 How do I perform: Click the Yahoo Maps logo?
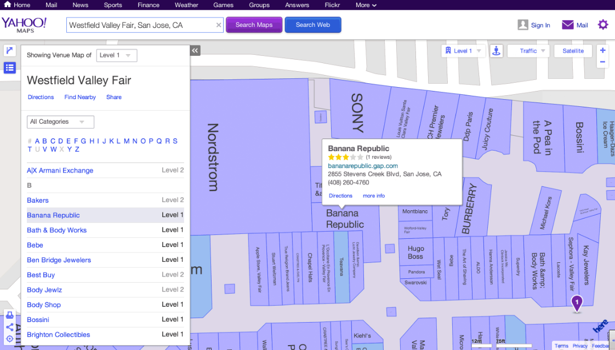pyautogui.click(x=24, y=25)
